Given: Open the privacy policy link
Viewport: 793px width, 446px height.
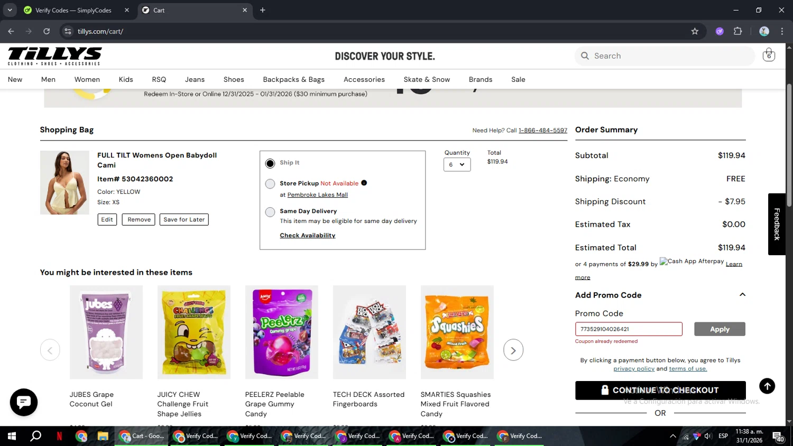Looking at the screenshot, I should coord(634,369).
